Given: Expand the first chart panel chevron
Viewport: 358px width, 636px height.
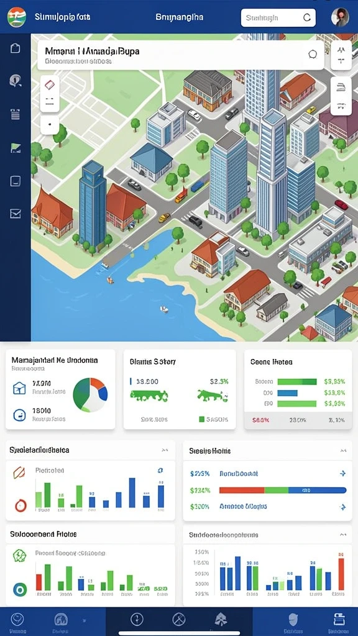Looking at the screenshot, I should [164, 450].
